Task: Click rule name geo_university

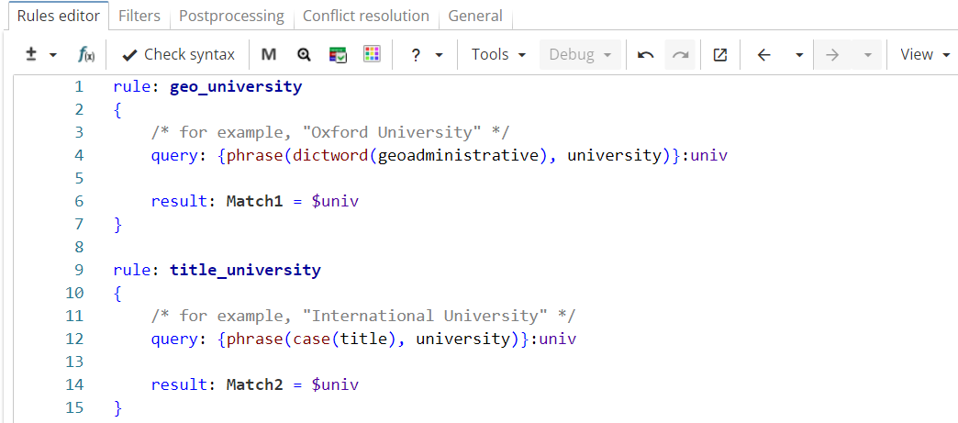Action: pos(236,87)
